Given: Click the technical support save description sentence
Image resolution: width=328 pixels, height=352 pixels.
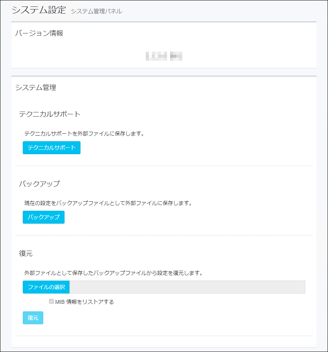Looking at the screenshot, I should pyautogui.click(x=84, y=134).
